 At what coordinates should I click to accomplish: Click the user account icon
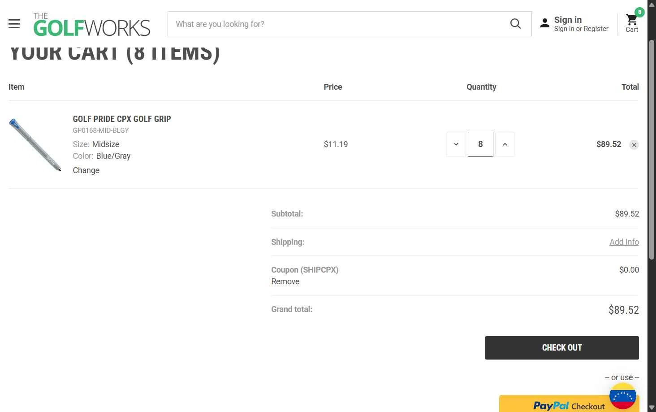tap(545, 23)
